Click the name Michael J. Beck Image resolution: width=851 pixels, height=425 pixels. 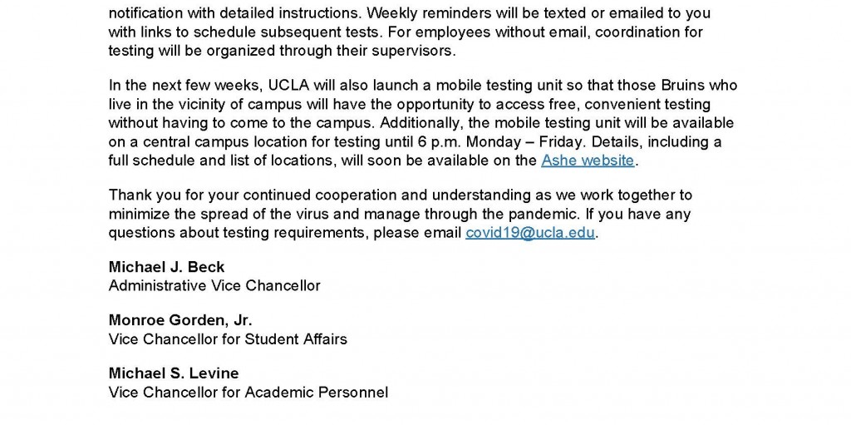[166, 268]
